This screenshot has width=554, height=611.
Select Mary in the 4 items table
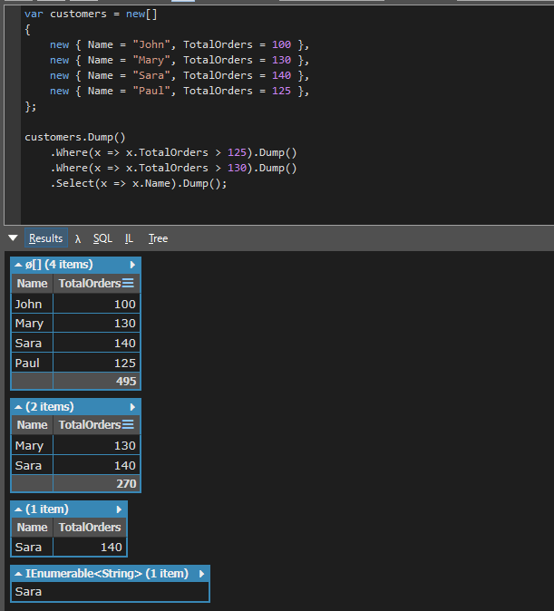(x=32, y=323)
